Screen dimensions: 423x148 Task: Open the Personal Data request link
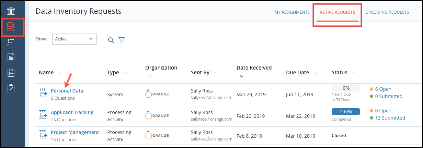[x=67, y=91]
